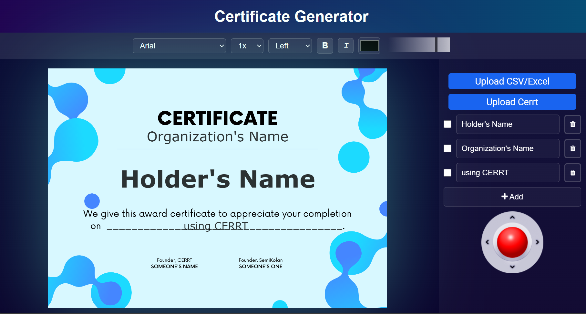Viewport: 586px width, 314px height.
Task: Check the Organization's Name checkbox
Action: point(447,148)
